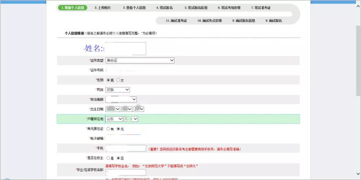Click the 有无居住证 field label
Image resolution: width=361 pixels, height=180 pixels.
[x=95, y=129]
